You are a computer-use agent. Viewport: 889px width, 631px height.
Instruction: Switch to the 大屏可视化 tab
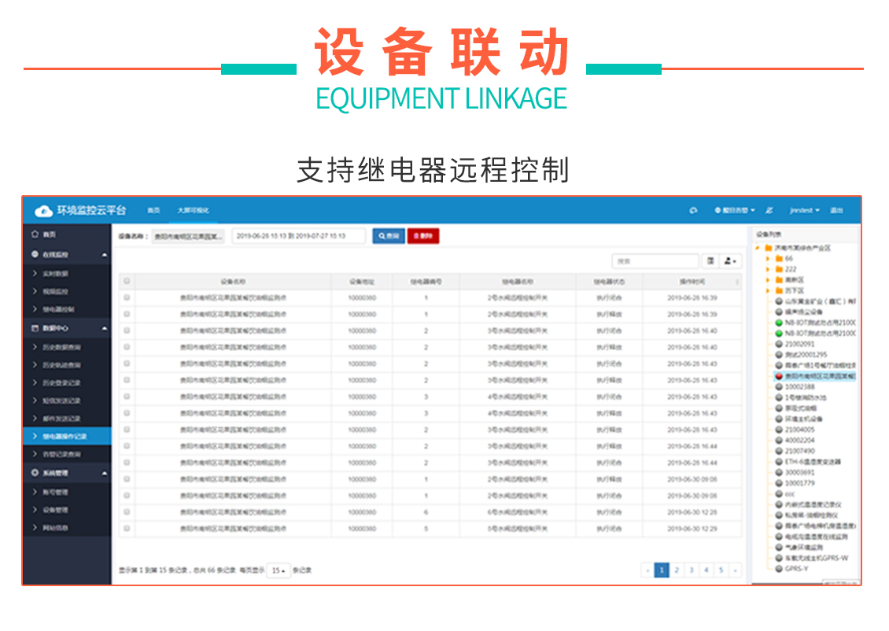(x=193, y=211)
